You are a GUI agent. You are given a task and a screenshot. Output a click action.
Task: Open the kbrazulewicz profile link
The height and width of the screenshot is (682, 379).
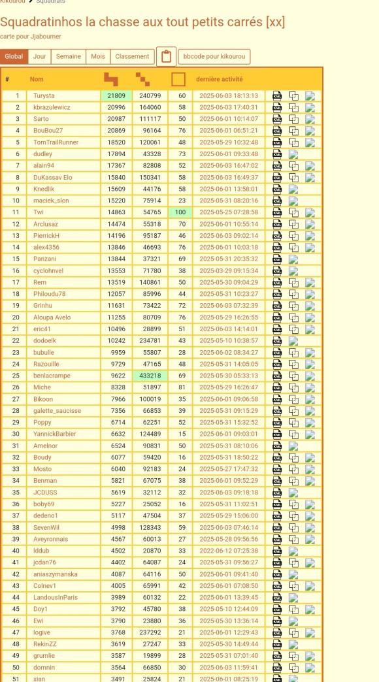pos(52,107)
